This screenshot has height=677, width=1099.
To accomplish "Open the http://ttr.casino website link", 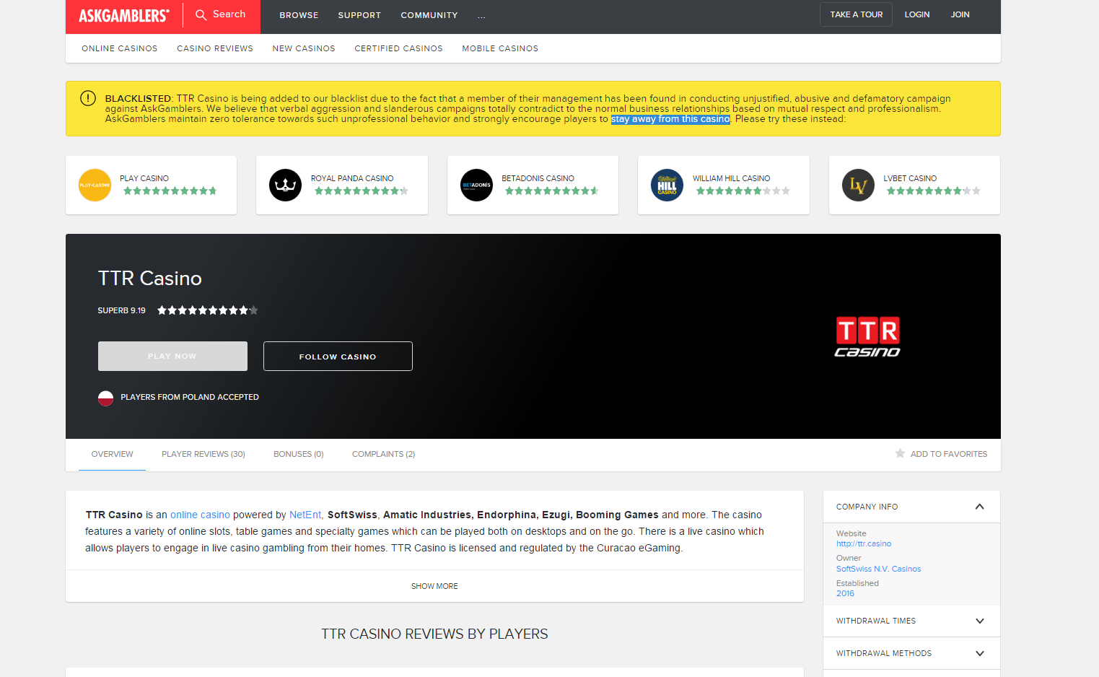I will tap(864, 544).
